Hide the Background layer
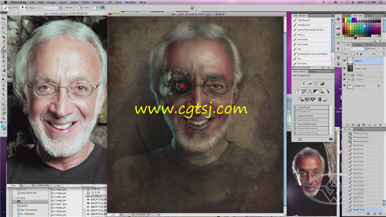Image resolution: width=386 pixels, height=217 pixels. (x=345, y=85)
